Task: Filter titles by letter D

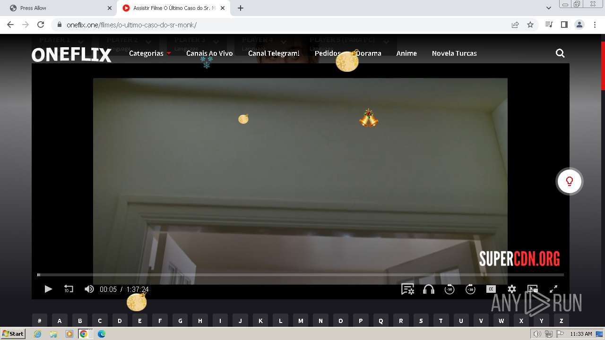Action: [x=120, y=321]
